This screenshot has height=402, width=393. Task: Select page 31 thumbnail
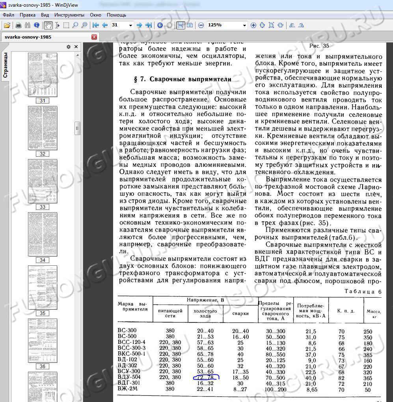[43, 75]
